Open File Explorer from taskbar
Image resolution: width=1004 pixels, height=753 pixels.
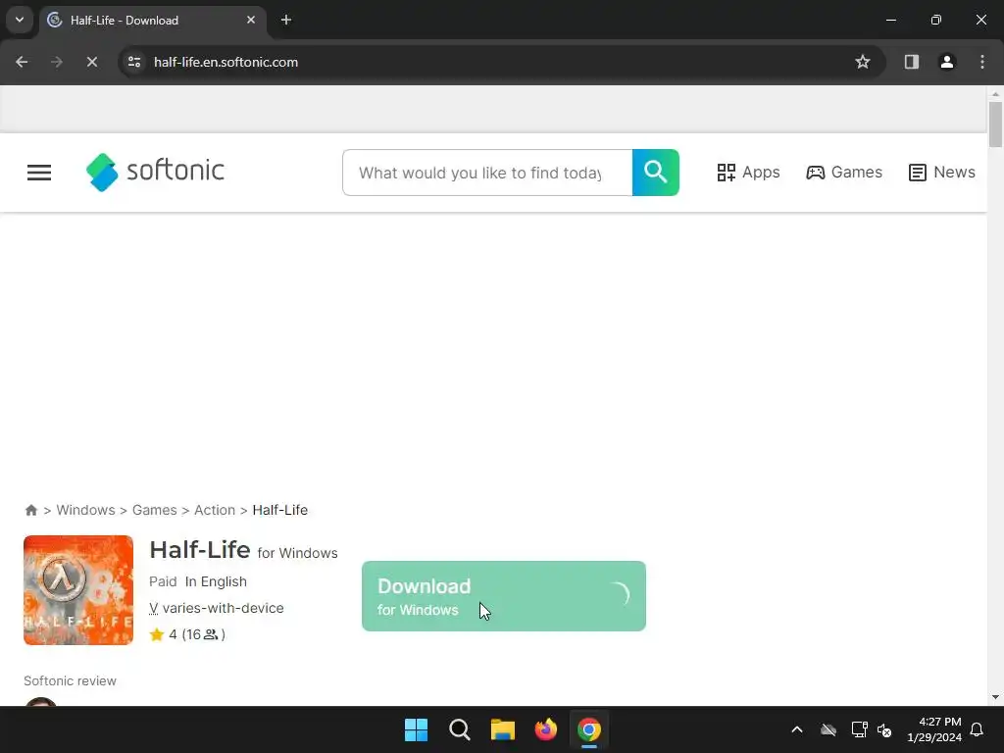(503, 729)
